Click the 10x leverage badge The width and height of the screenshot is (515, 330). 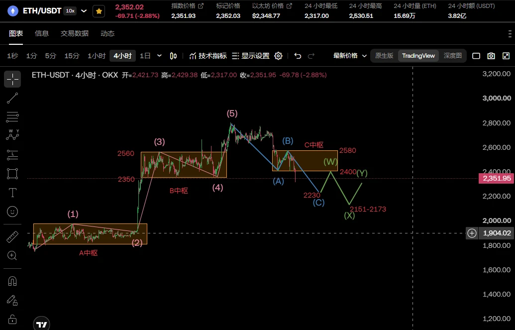pos(70,11)
